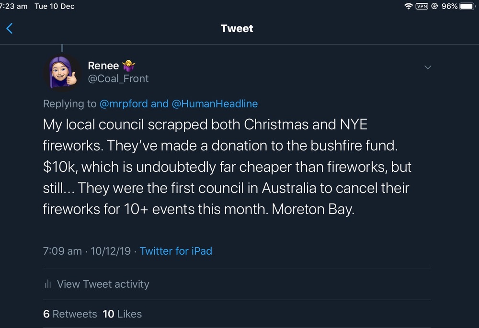Click the Renee display name
479x328 pixels.
(103, 66)
